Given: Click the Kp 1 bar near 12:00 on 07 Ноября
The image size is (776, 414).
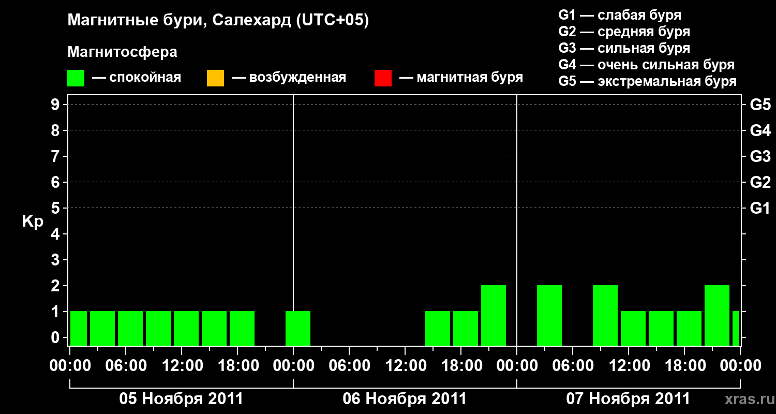Looking at the screenshot, I should 633,328.
